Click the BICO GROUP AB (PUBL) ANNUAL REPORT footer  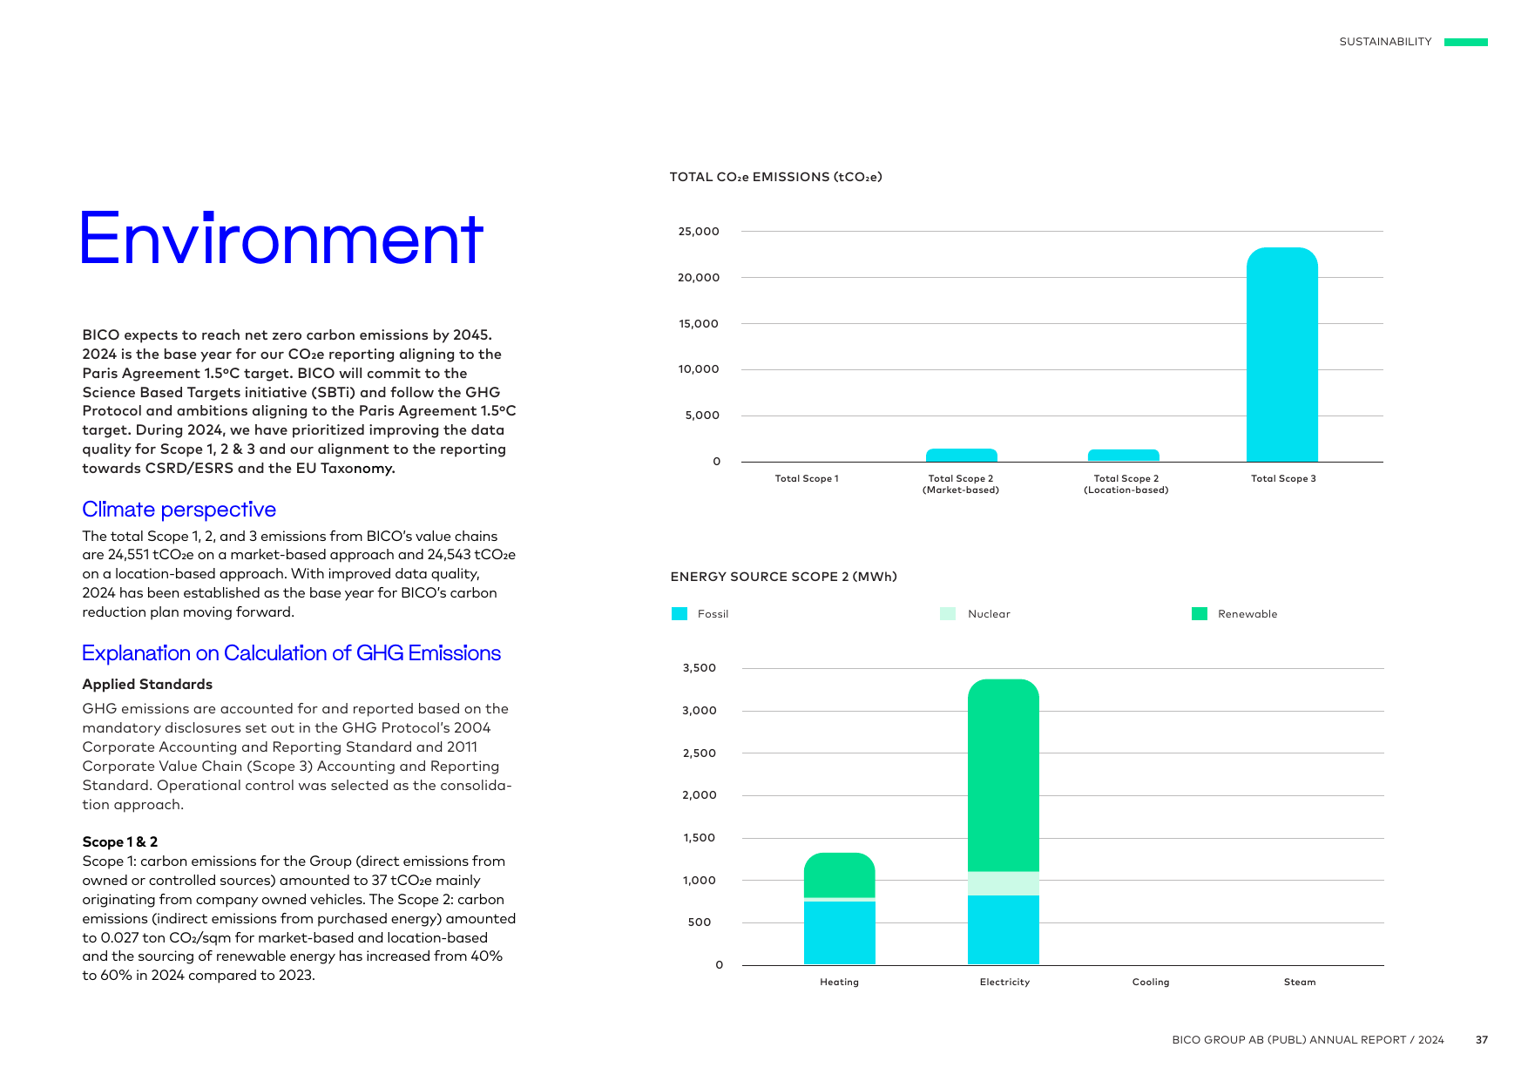[1308, 1040]
